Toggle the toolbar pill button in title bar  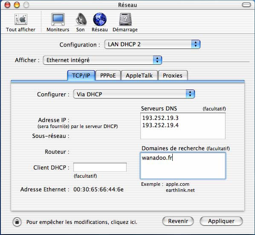pyautogui.click(x=246, y=5)
